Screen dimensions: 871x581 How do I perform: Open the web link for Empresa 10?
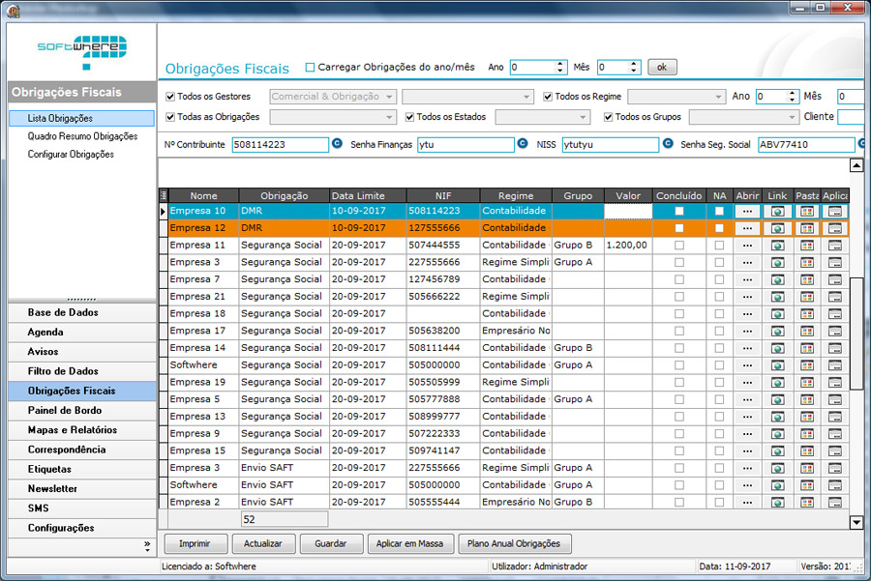pyautogui.click(x=777, y=212)
